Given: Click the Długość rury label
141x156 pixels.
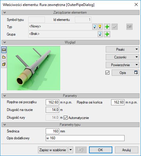Looking at the screenshot, I should [16, 118].
